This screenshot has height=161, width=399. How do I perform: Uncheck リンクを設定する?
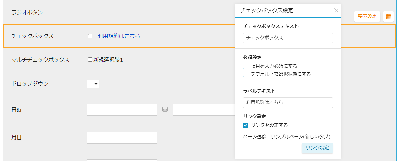pos(246,125)
